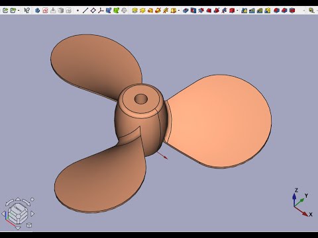Create a datum point with dot icon

78,11
